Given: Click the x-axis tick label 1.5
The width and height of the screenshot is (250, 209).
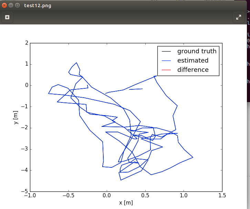Looking at the screenshot, I should click(x=222, y=195).
